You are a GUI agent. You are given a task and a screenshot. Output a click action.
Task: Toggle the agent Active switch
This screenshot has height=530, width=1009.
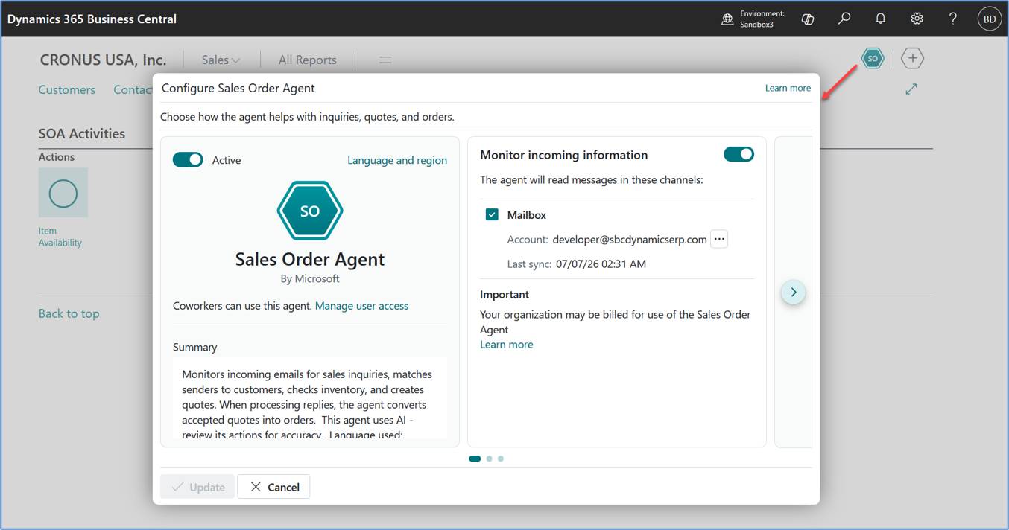coord(188,160)
